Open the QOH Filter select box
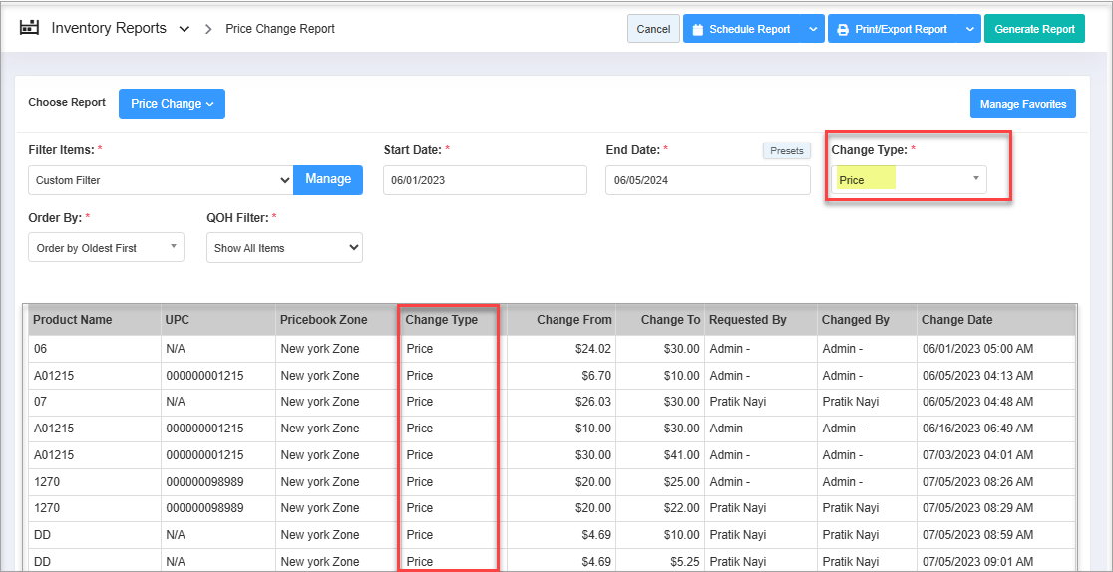This screenshot has height=572, width=1113. click(x=284, y=248)
